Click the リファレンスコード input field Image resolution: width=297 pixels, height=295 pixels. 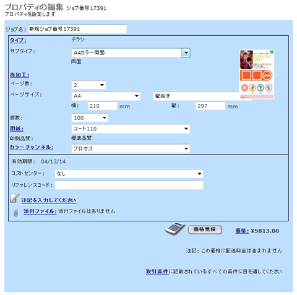[x=129, y=185]
